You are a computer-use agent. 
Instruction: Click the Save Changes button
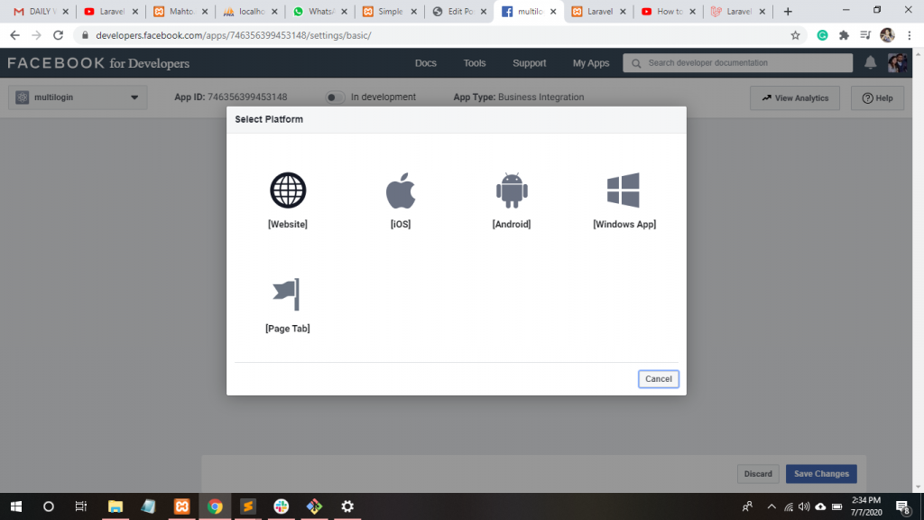coord(821,474)
